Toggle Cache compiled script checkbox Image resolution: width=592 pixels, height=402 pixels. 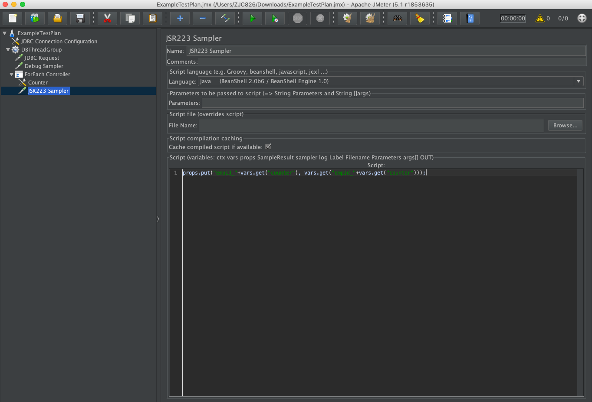coord(268,146)
